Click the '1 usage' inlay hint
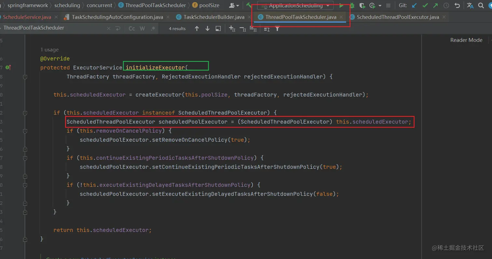This screenshot has width=492, height=259. coord(49,50)
